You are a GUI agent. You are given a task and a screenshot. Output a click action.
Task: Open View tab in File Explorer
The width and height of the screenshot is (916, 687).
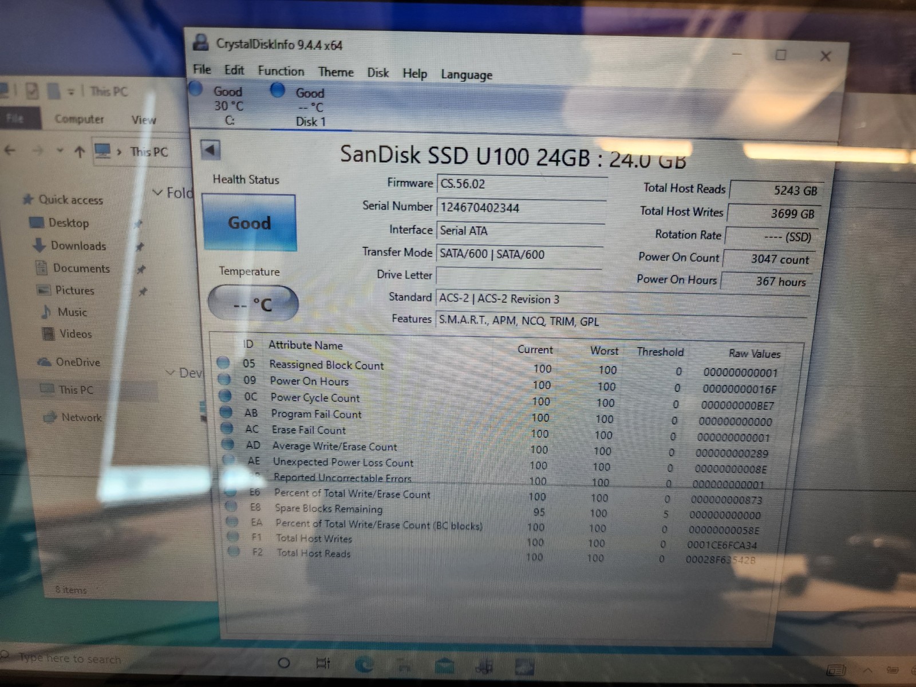[x=144, y=120]
